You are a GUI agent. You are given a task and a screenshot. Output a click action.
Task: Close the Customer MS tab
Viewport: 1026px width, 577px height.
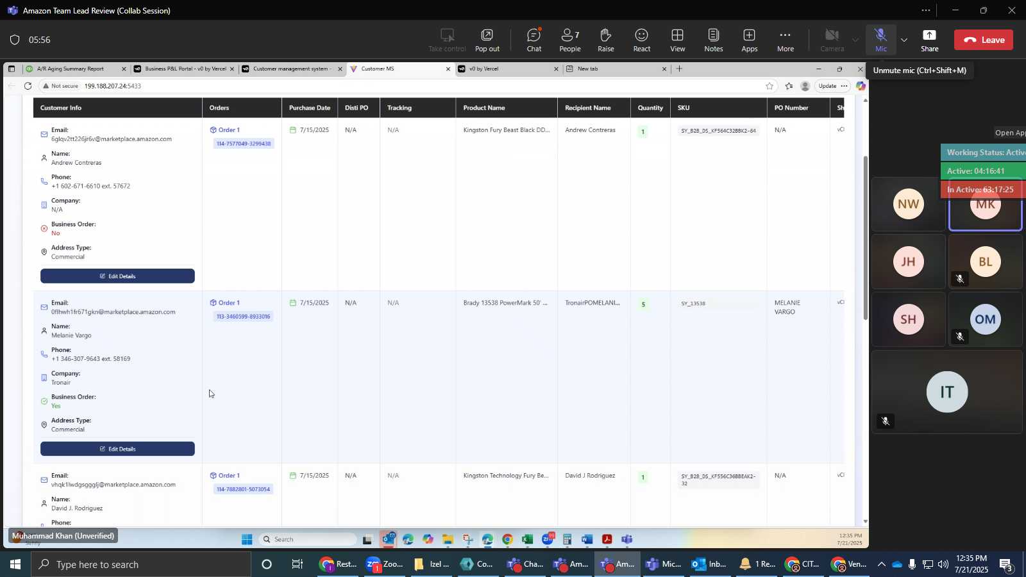[448, 69]
